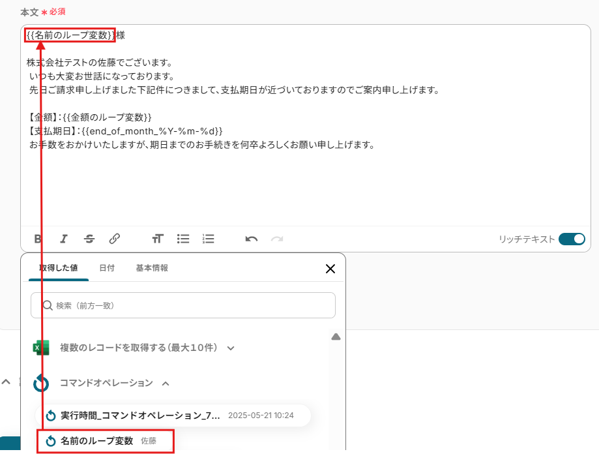Click the Excel icon beside 複数のレコードを取得する

coord(41,348)
